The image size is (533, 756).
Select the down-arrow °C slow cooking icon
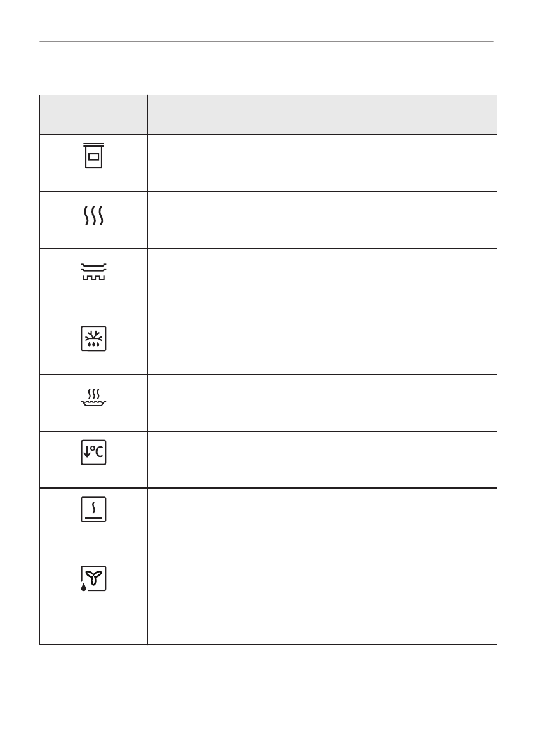pyautogui.click(x=94, y=453)
